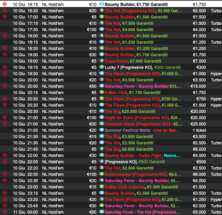Click the 9-max badge on 17:15 The Hot row
222x215 pixels.
[x=102, y=23]
